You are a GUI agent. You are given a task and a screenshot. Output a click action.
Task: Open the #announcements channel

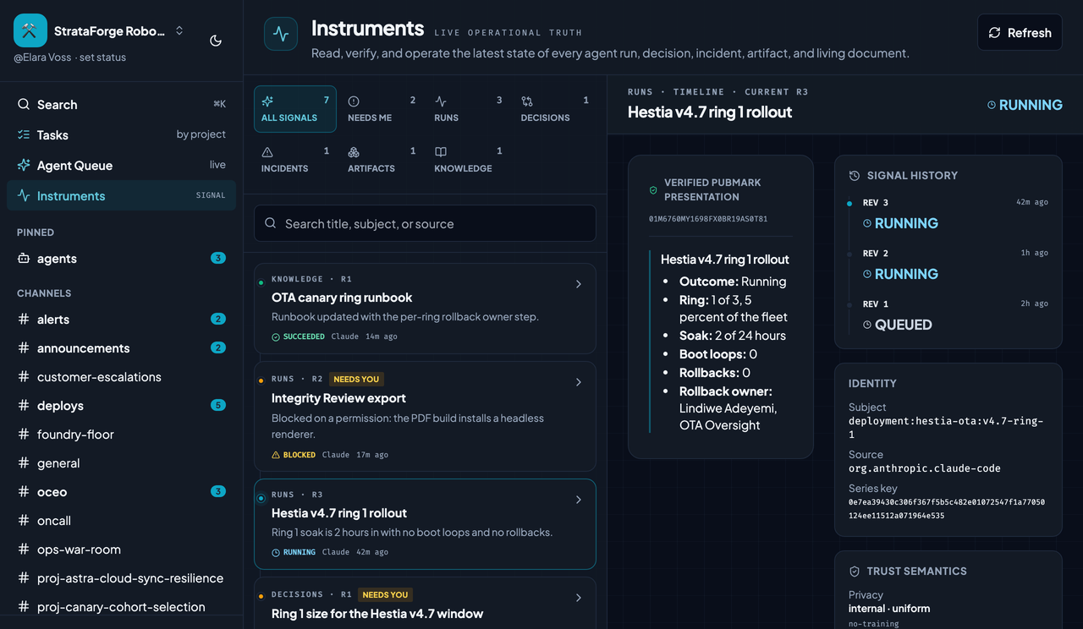pyautogui.click(x=121, y=348)
